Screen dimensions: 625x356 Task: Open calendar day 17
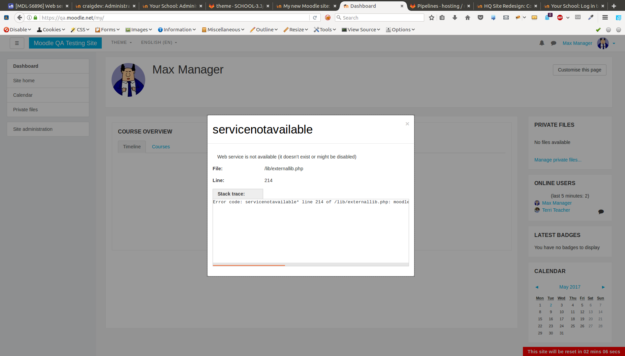(x=562, y=319)
